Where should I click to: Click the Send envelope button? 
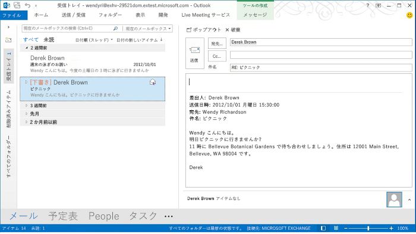click(195, 53)
